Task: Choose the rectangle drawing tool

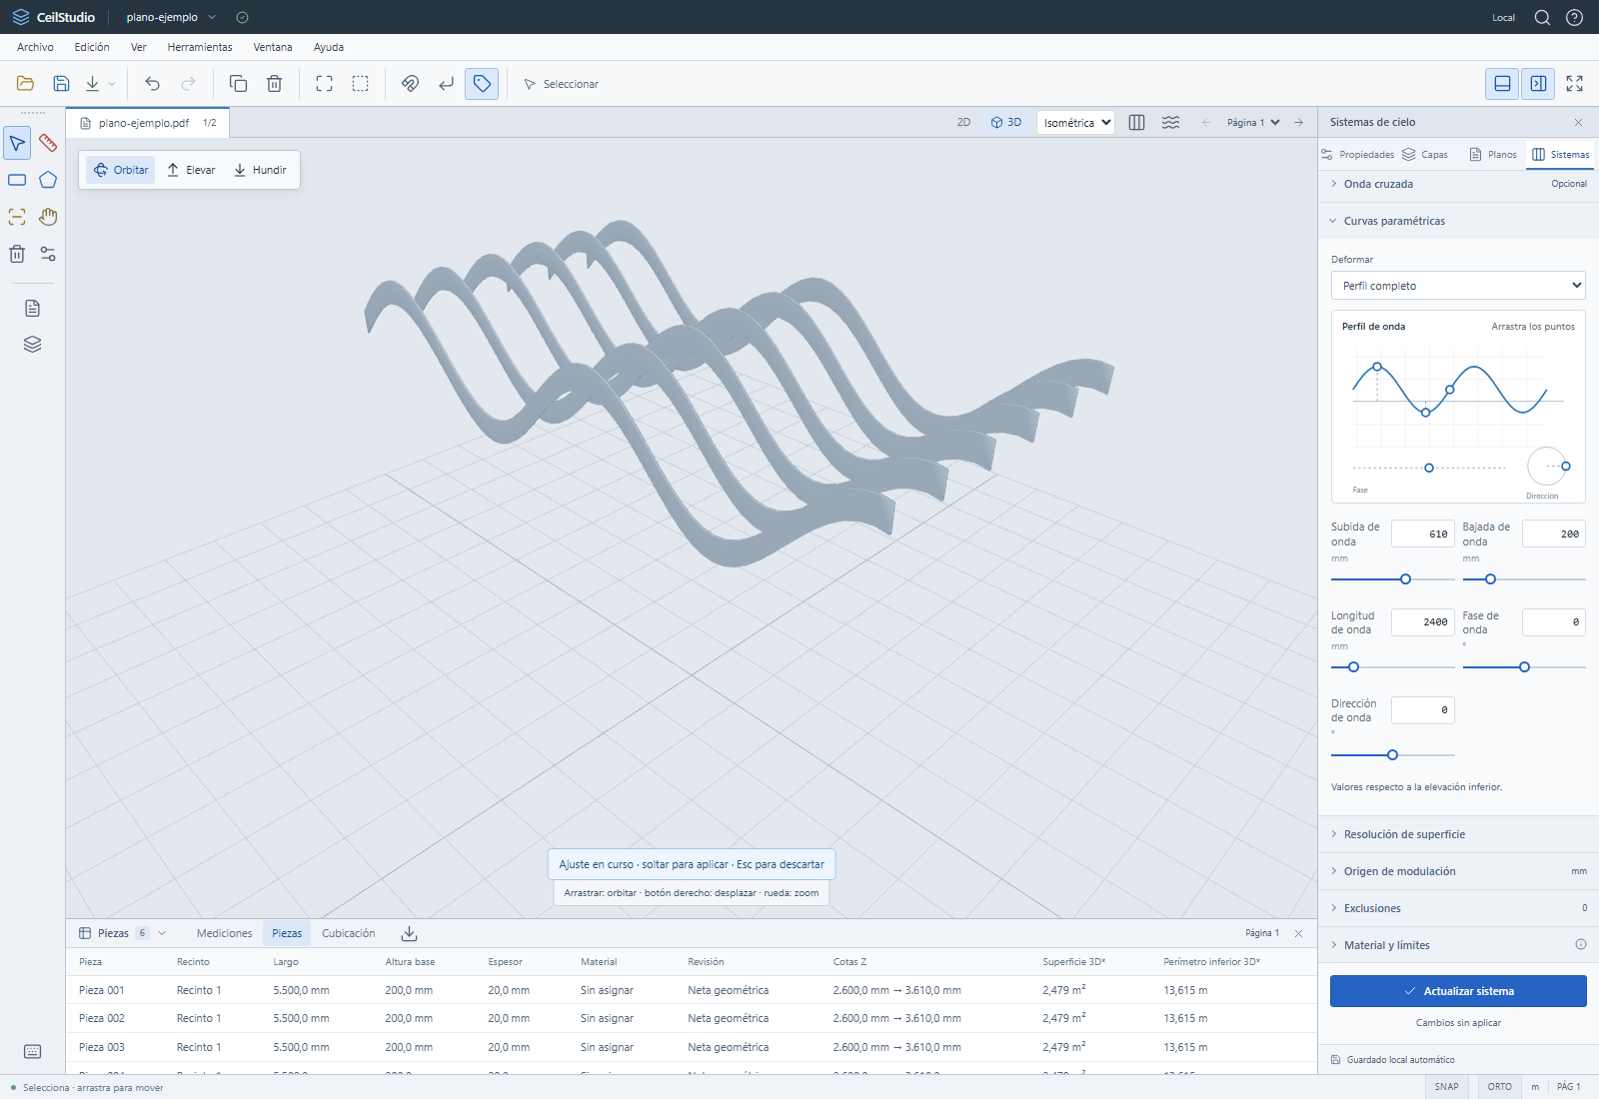Action: point(17,180)
